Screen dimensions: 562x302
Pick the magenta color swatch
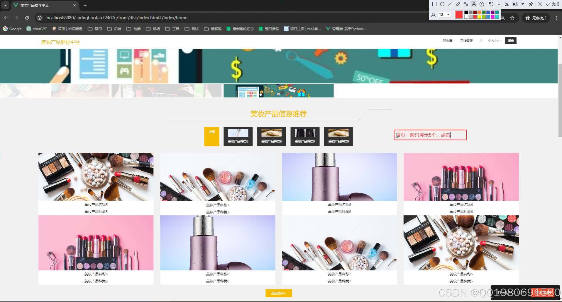click(492, 17)
